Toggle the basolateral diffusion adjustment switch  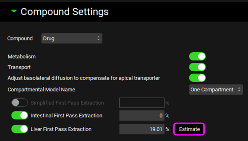197,78
